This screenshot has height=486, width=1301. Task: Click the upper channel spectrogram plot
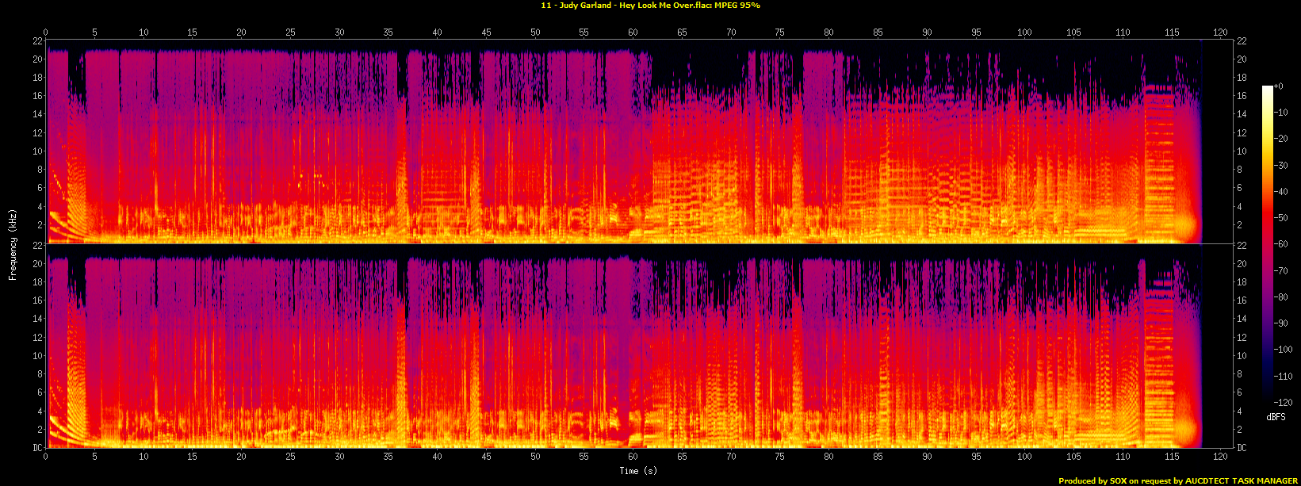640,141
